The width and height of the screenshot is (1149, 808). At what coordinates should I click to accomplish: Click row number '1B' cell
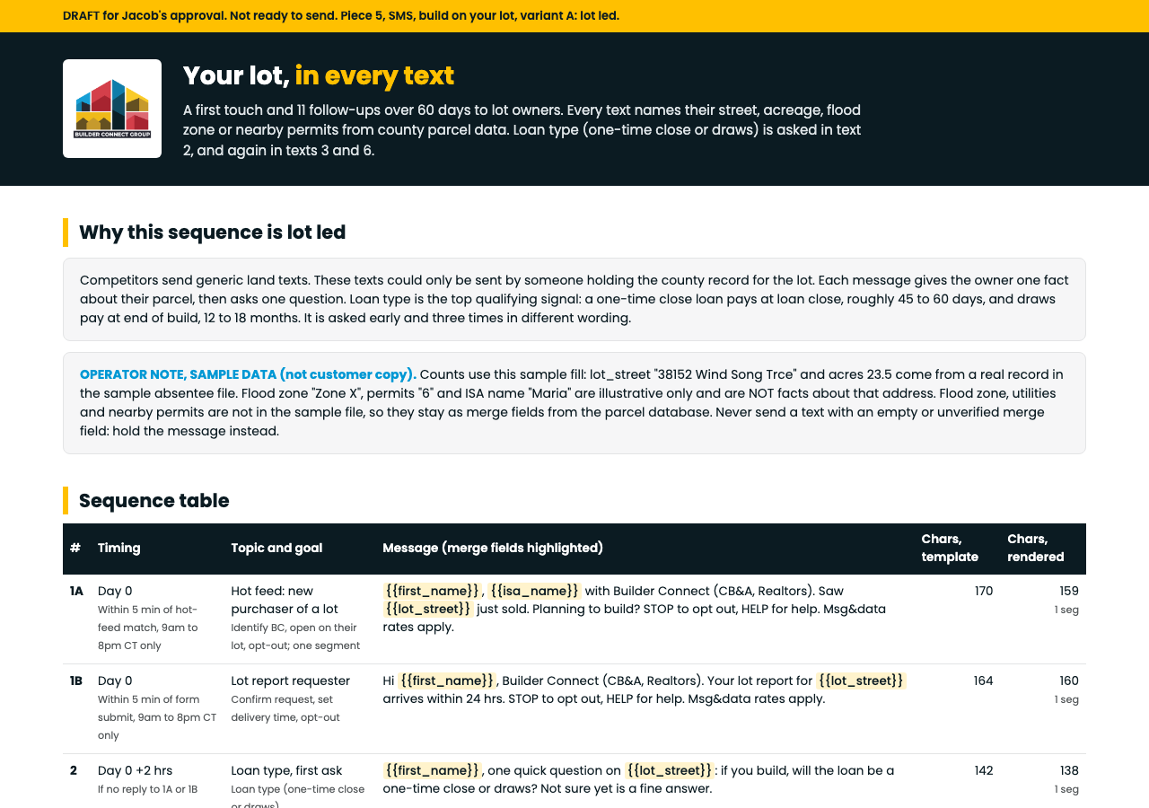pos(76,681)
